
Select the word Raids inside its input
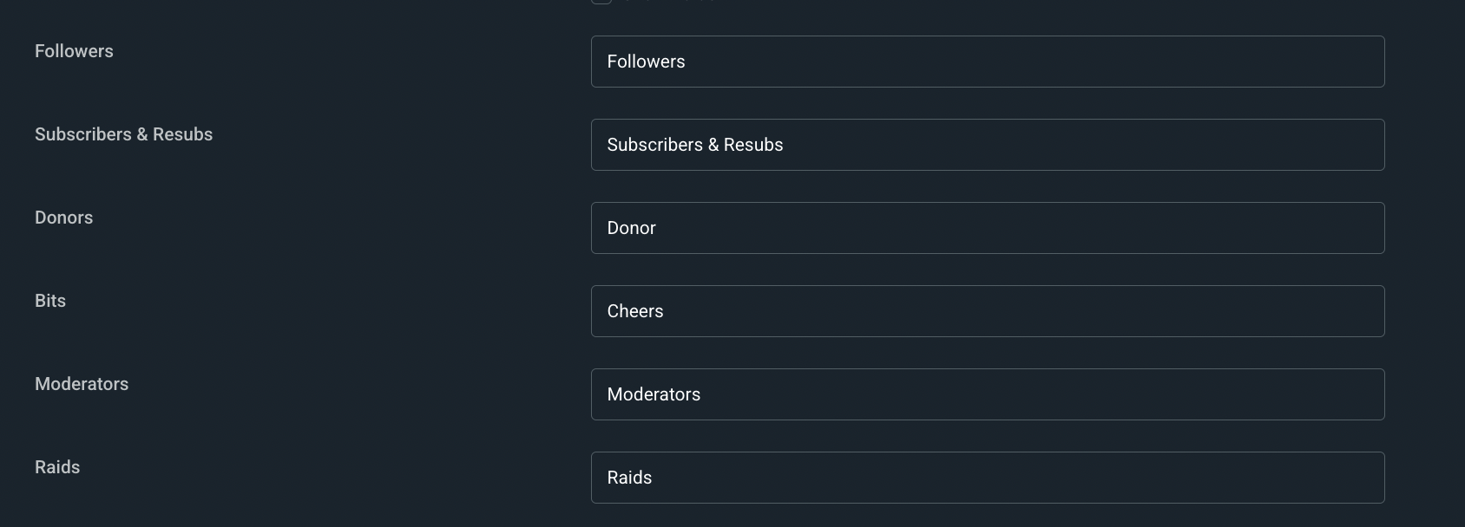tap(628, 477)
